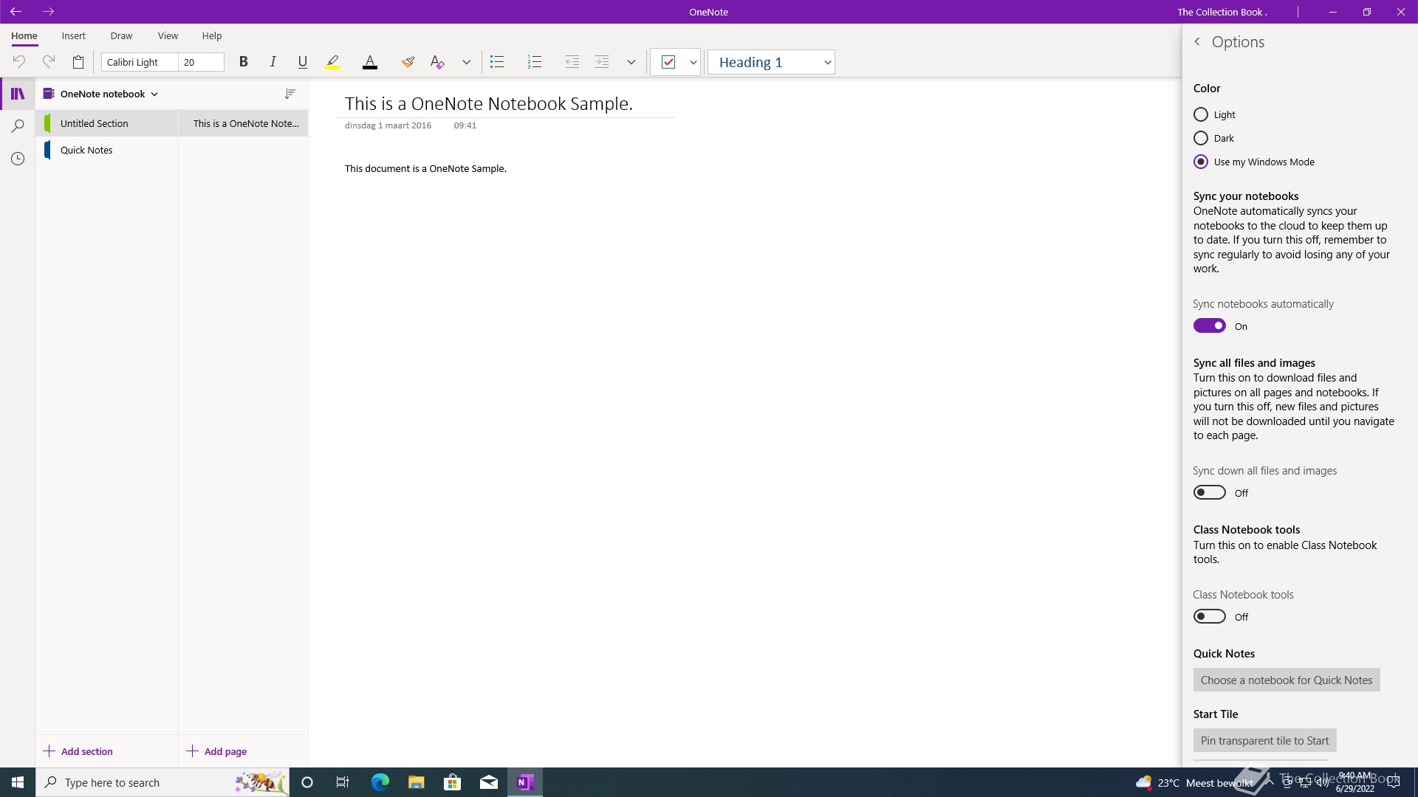Turn on Sync down all files and images
The width and height of the screenshot is (1418, 797).
point(1210,492)
